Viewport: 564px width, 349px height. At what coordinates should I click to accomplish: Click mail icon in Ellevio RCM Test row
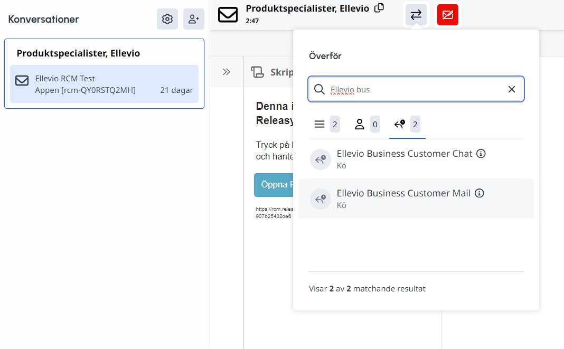(22, 80)
